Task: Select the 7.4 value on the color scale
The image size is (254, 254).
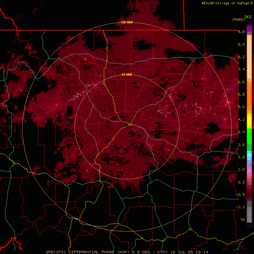Action: point(241,69)
